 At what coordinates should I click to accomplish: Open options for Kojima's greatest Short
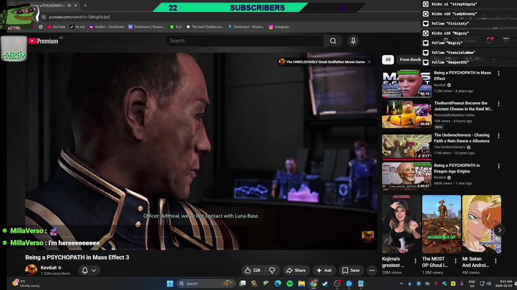pos(415,261)
